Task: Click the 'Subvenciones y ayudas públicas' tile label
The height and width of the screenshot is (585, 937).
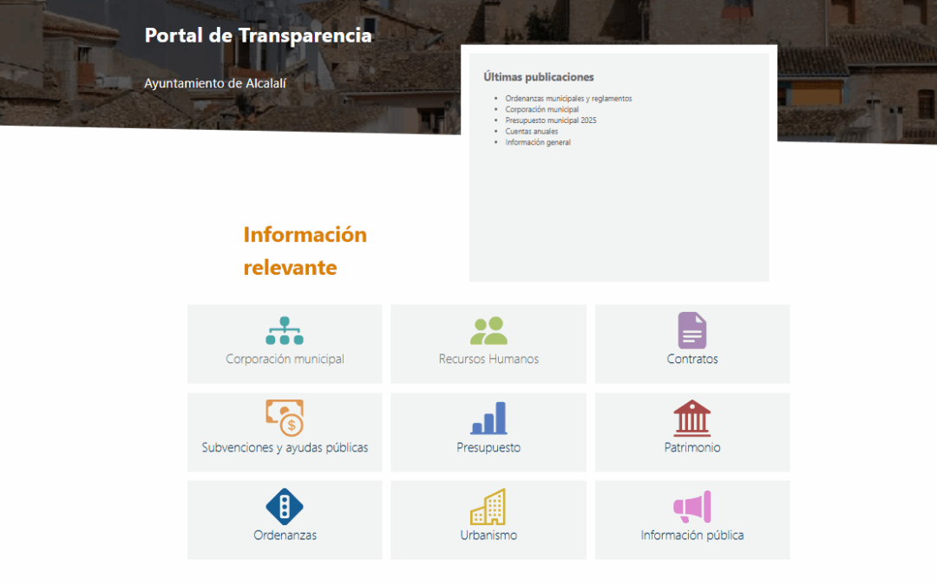Action: pyautogui.click(x=285, y=448)
